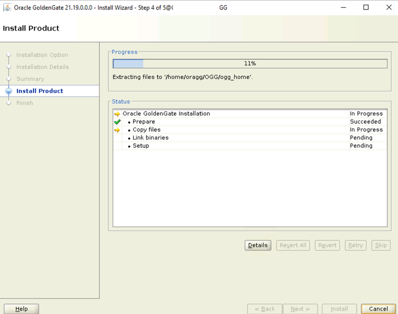The image size is (398, 314).
Task: Maximize the Install Wizard window
Action: tap(366, 7)
